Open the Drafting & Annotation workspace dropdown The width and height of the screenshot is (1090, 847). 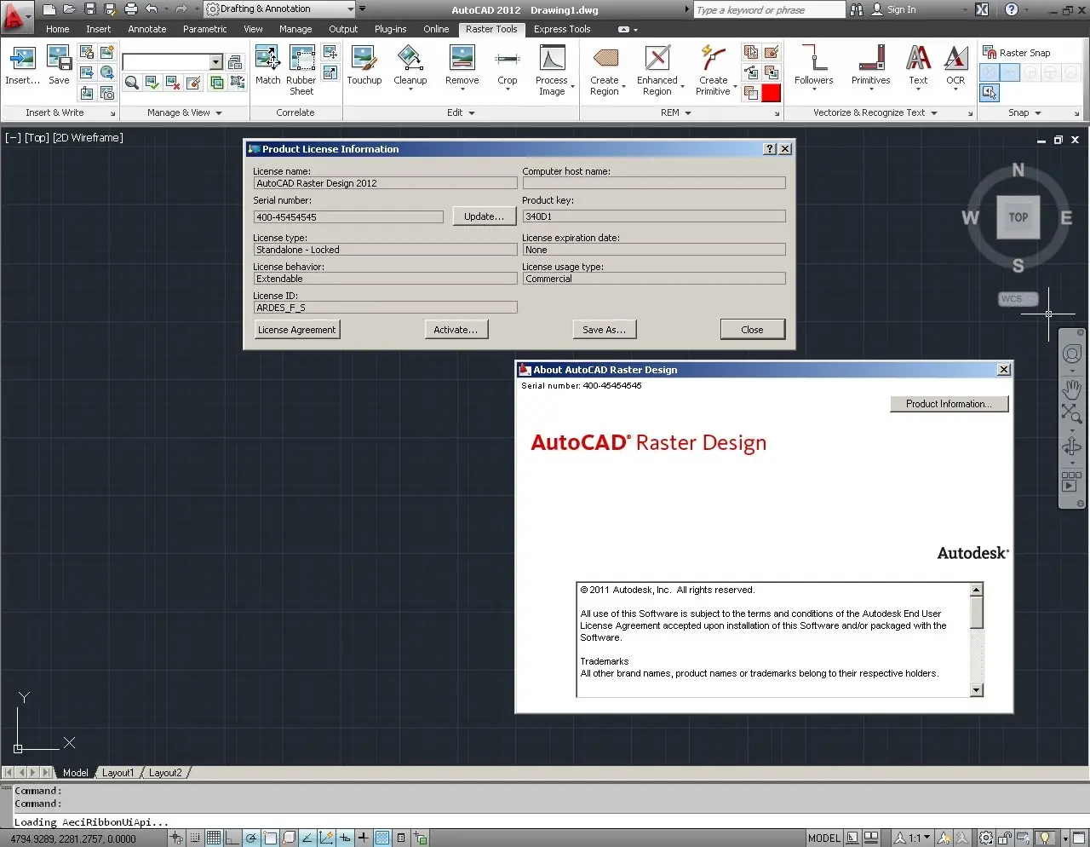pyautogui.click(x=281, y=9)
